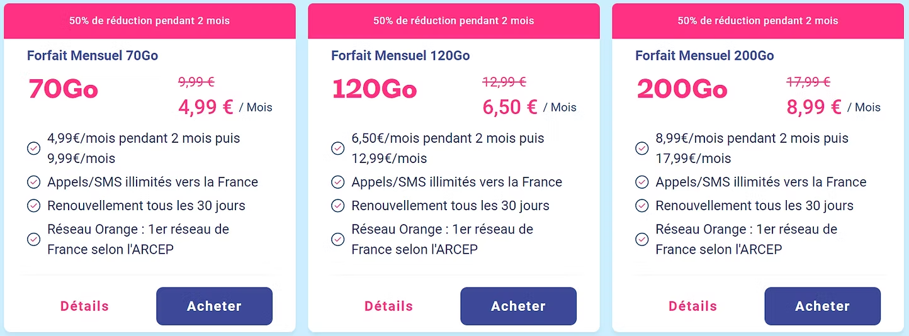View Détails of the 120Go plan
909x336 pixels.
coord(388,306)
